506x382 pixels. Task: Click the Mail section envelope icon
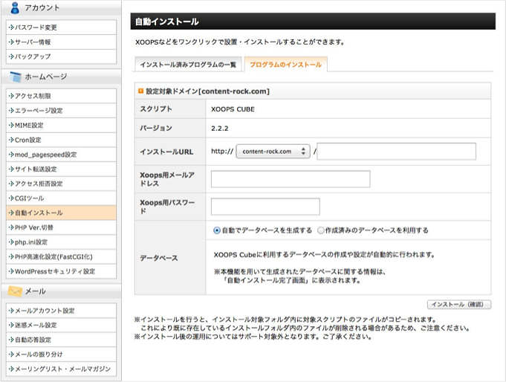point(15,291)
